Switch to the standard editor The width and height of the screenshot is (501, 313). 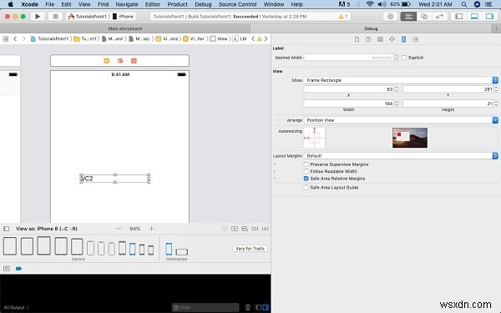coord(408,17)
